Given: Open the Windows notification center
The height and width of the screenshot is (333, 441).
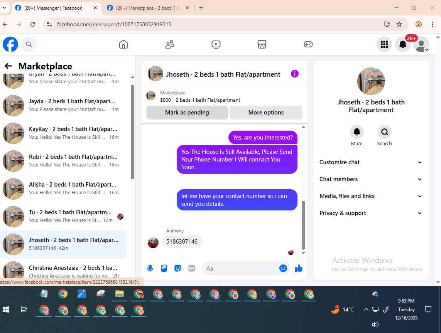Looking at the screenshot, I should tap(428, 309).
